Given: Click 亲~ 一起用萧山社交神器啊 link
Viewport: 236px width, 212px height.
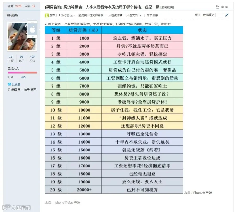Looking at the screenshot, I should [87, 15].
